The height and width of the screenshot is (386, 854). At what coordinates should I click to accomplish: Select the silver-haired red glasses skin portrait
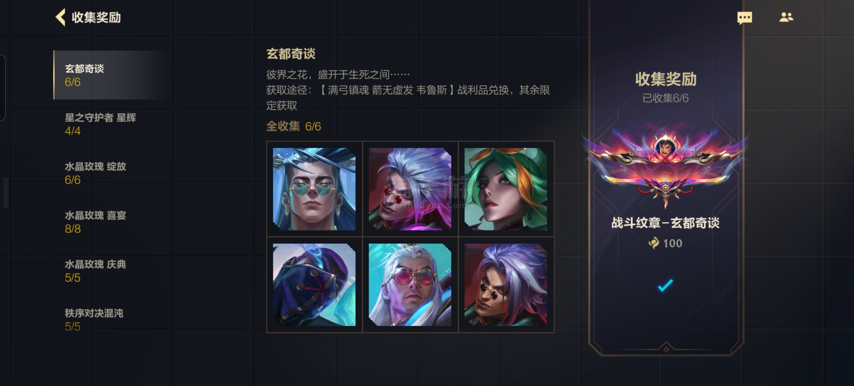(x=410, y=189)
